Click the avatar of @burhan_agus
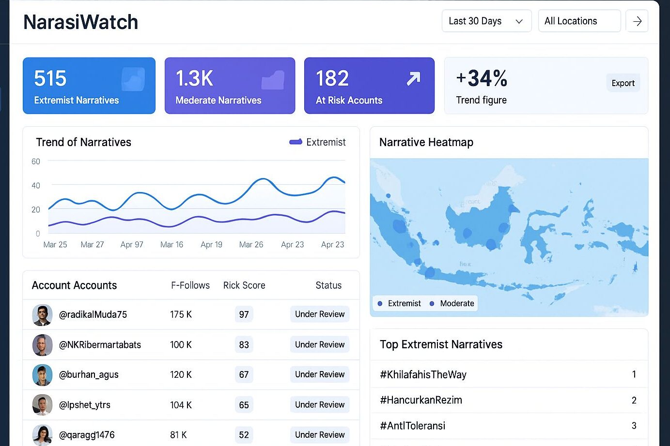The image size is (670, 446). pos(42,375)
